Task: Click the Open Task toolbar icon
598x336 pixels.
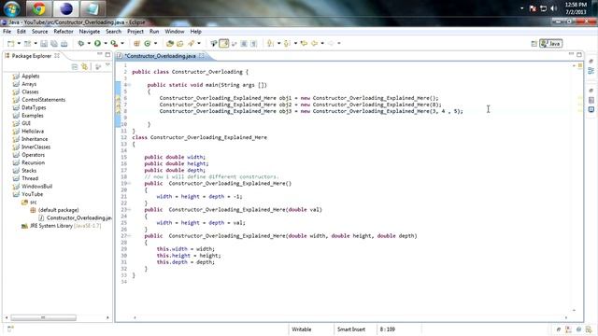Action: pyautogui.click(x=180, y=44)
